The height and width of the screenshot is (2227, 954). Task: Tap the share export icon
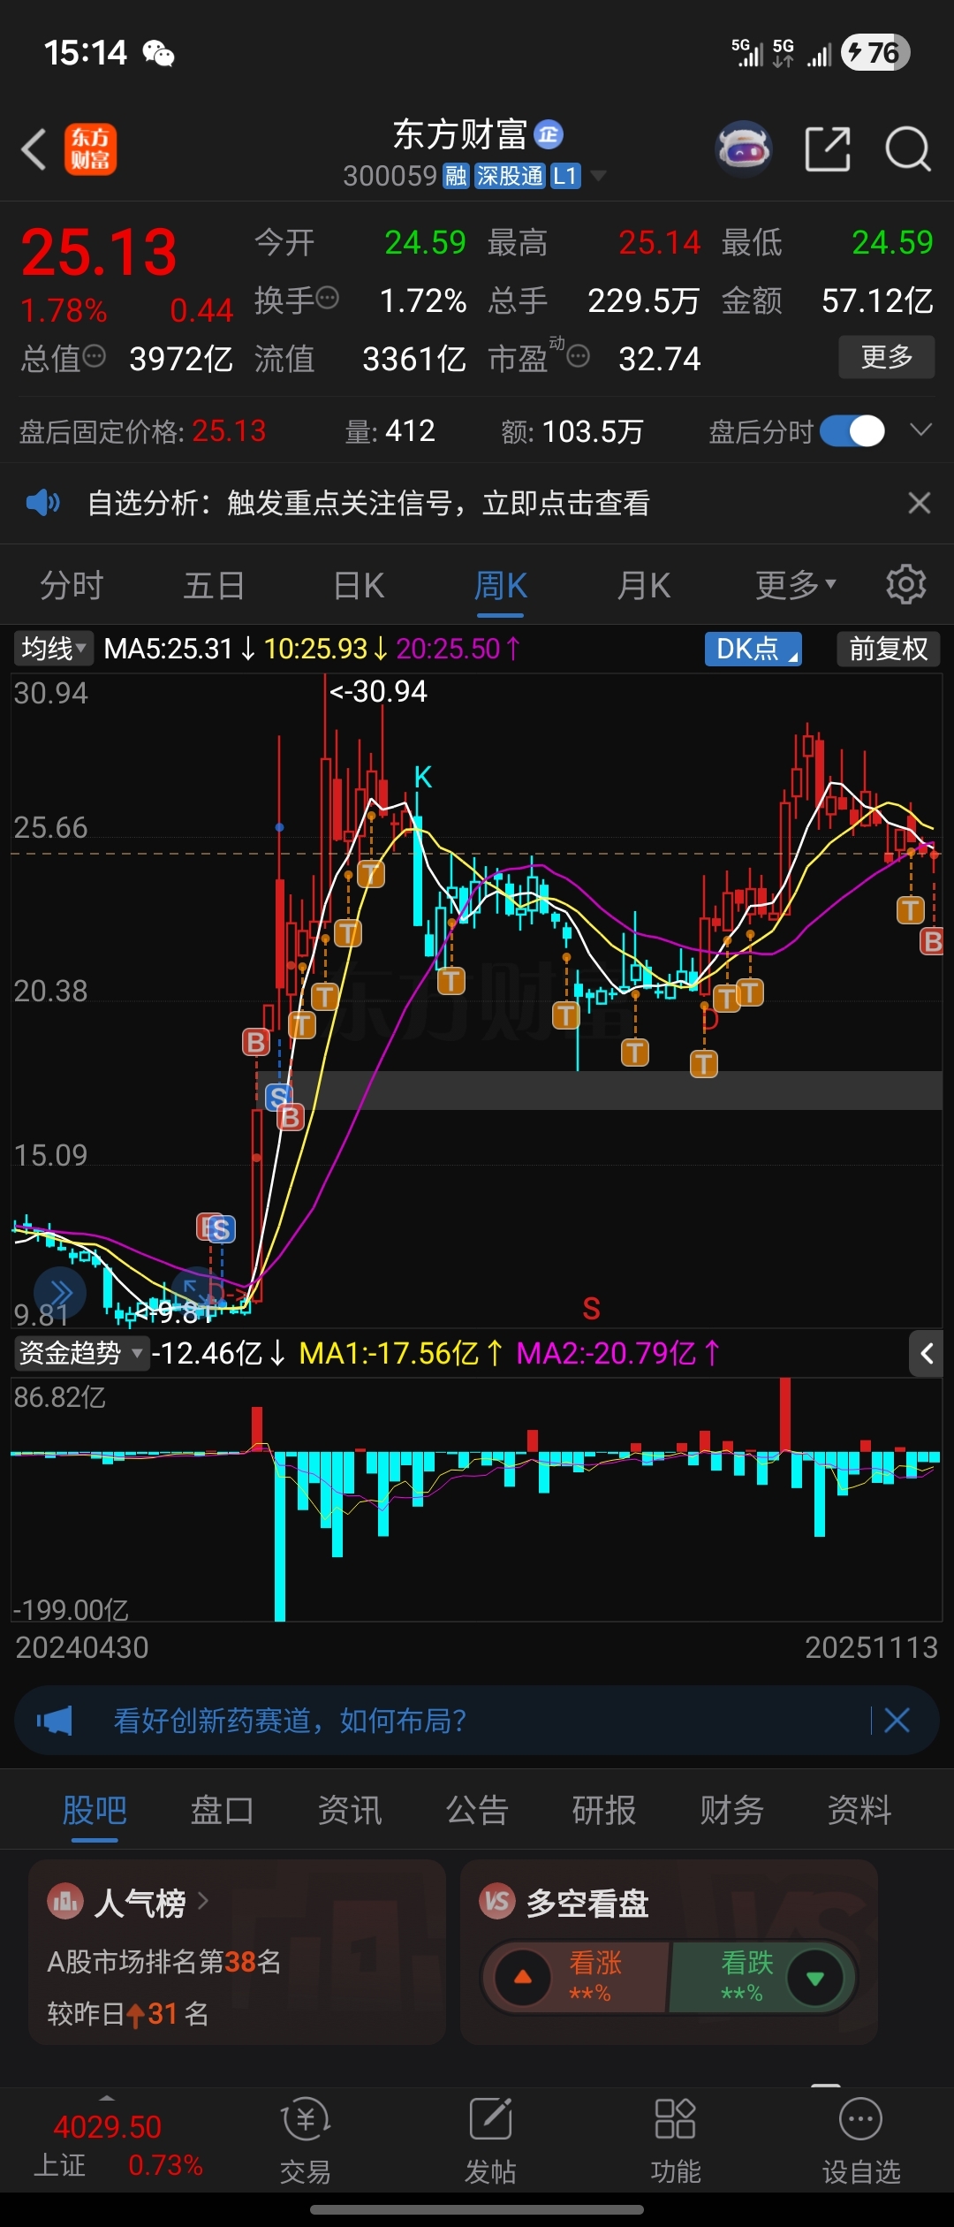[x=828, y=148]
